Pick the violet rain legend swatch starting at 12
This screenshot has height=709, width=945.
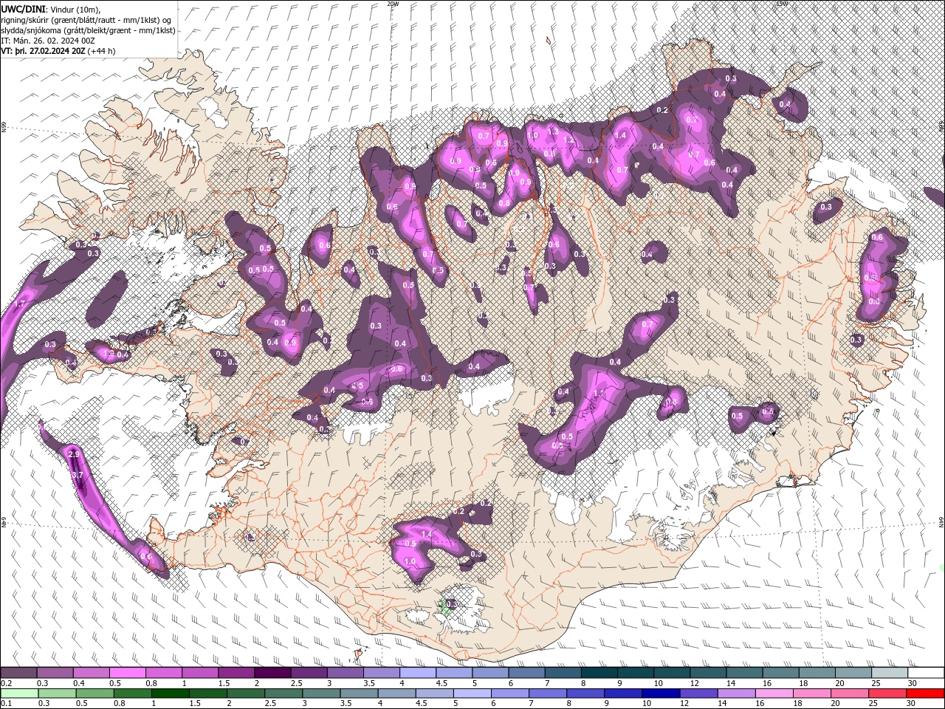pos(700,693)
